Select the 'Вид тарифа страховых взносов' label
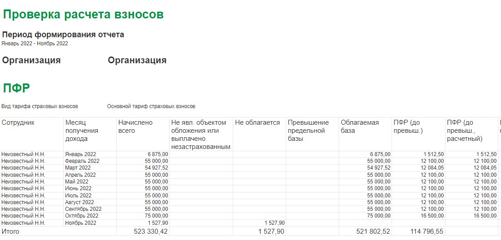 tap(39, 106)
